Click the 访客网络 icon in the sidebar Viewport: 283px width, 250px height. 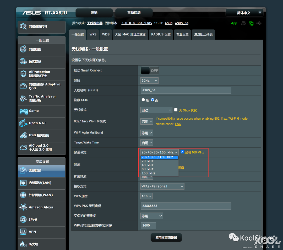(23, 61)
